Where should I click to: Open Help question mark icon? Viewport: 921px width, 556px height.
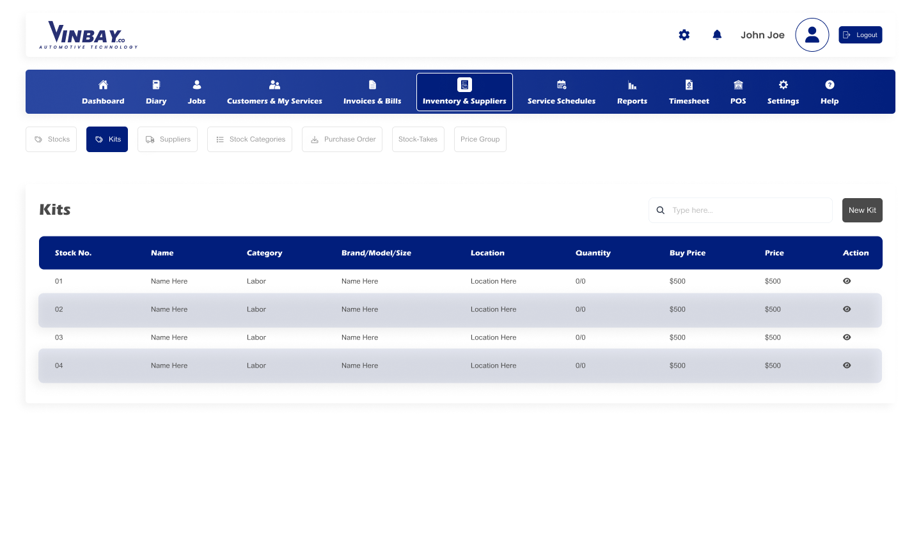(x=830, y=85)
